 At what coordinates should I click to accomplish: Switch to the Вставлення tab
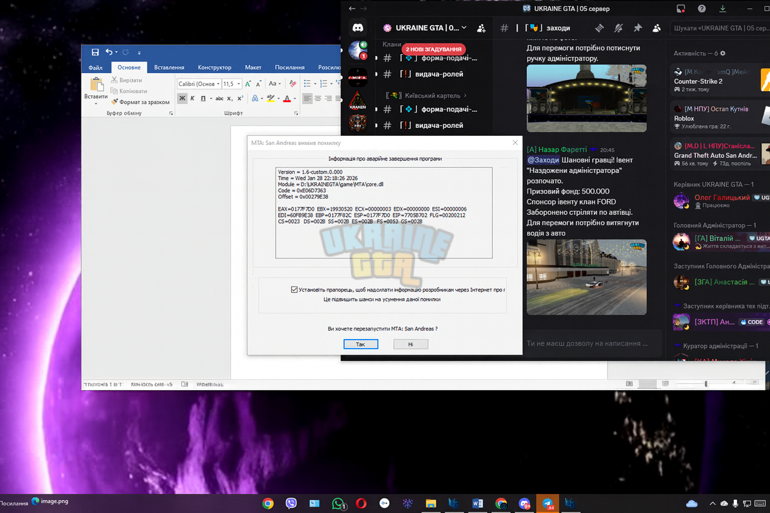pos(169,68)
